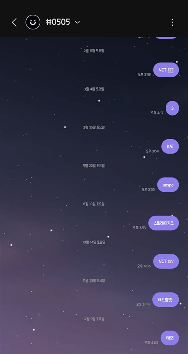188x354 pixels.
Task: Tap the partial message bubble under the header
Action: click(166, 38)
